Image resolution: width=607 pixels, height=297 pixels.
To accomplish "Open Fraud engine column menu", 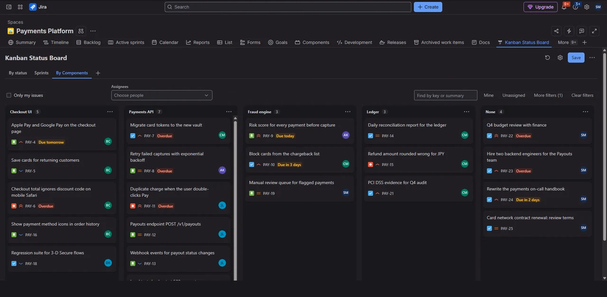I will click(348, 111).
